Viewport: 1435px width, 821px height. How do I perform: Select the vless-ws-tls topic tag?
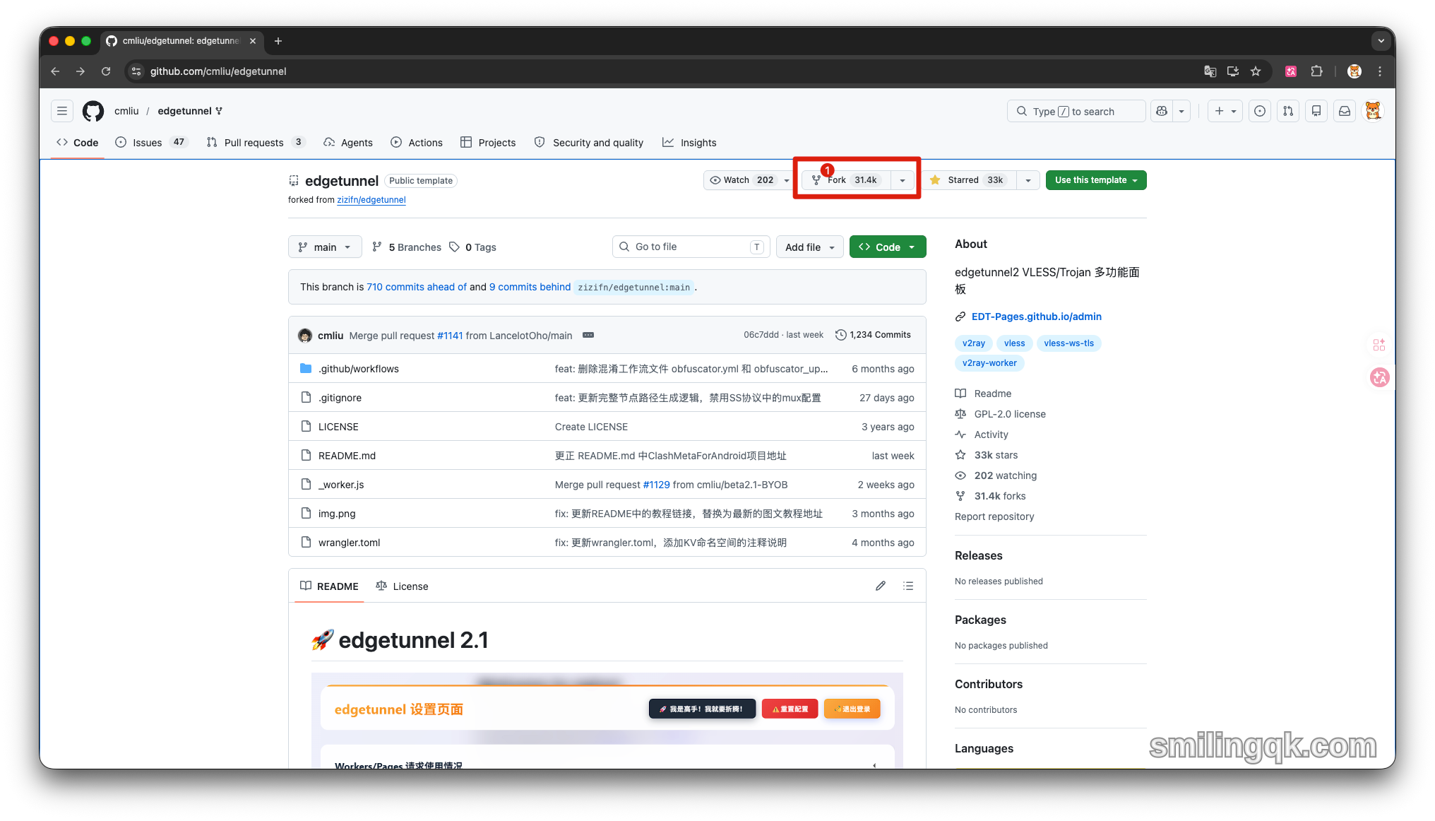1068,343
